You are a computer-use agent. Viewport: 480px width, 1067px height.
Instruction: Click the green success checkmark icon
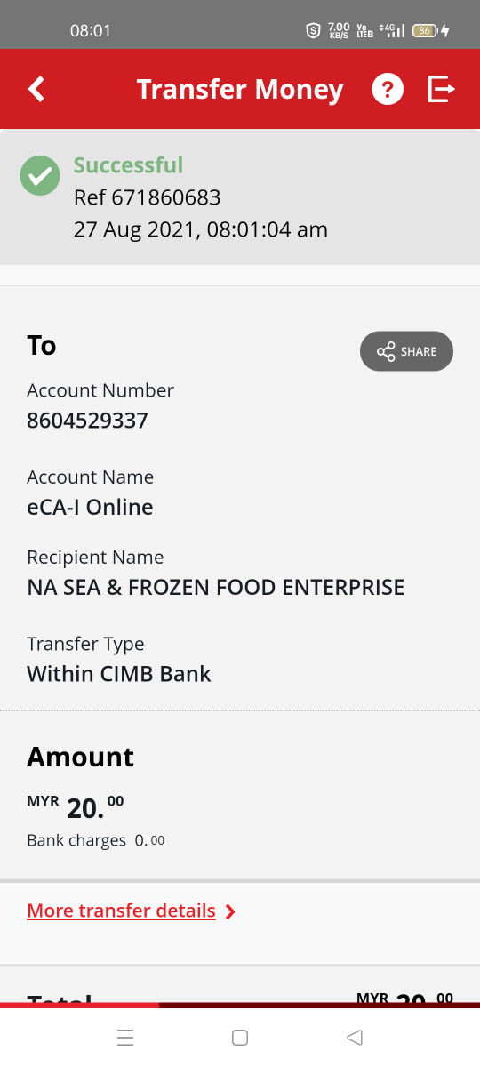pos(40,175)
